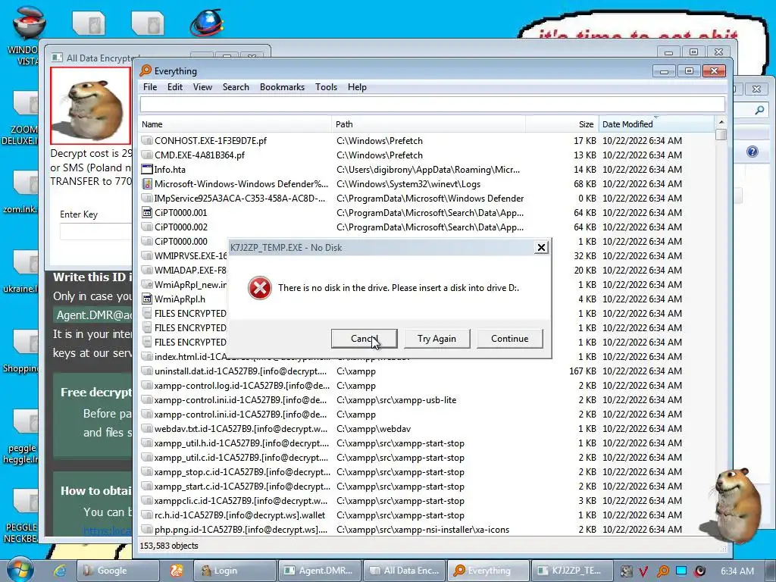Click the Everything magnifier icon in the title bar
This screenshot has width=776, height=582.
pos(145,70)
